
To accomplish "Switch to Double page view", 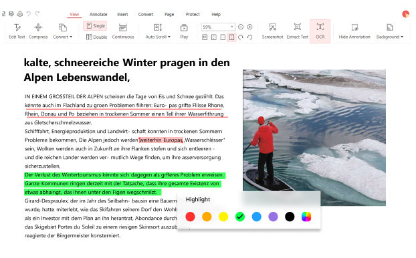I will [x=96, y=37].
